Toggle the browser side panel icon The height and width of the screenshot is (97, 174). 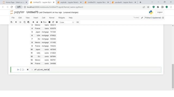(x=162, y=7)
